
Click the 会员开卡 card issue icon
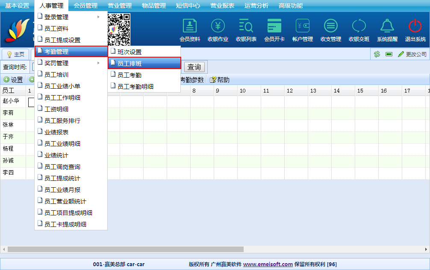coord(274,26)
